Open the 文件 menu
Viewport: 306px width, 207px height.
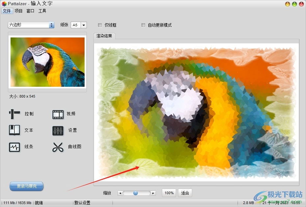(x=7, y=11)
